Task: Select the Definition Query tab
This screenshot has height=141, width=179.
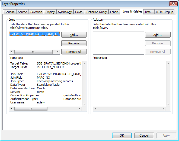Action: (x=97, y=12)
